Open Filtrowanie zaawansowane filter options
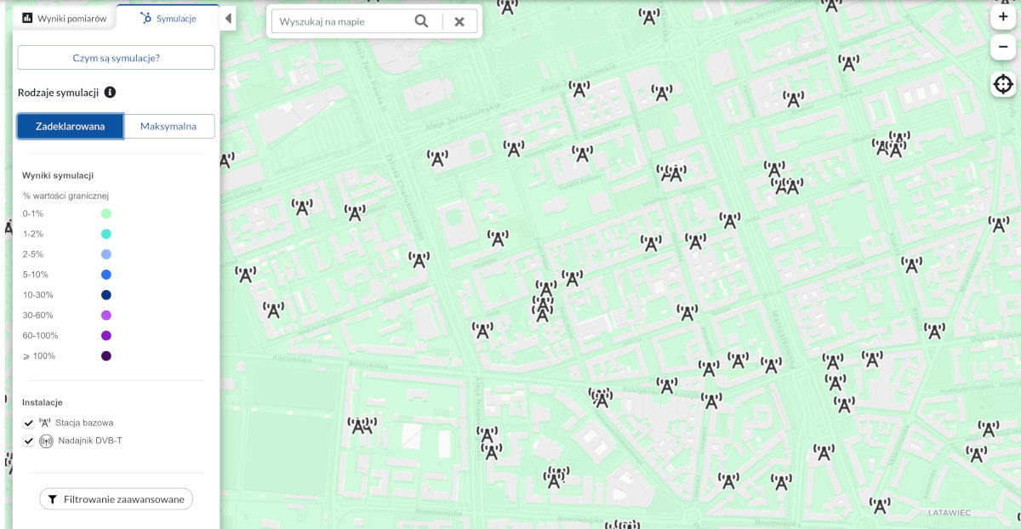Viewport: 1021px width, 529px height. 116,499
